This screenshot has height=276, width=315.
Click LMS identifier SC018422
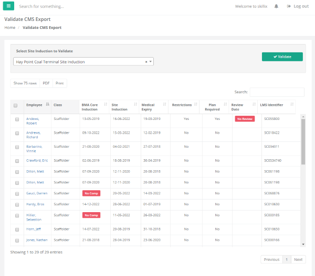click(271, 133)
